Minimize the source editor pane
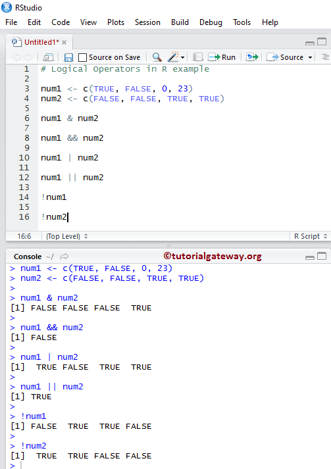This screenshot has height=469, width=331. 310,43
